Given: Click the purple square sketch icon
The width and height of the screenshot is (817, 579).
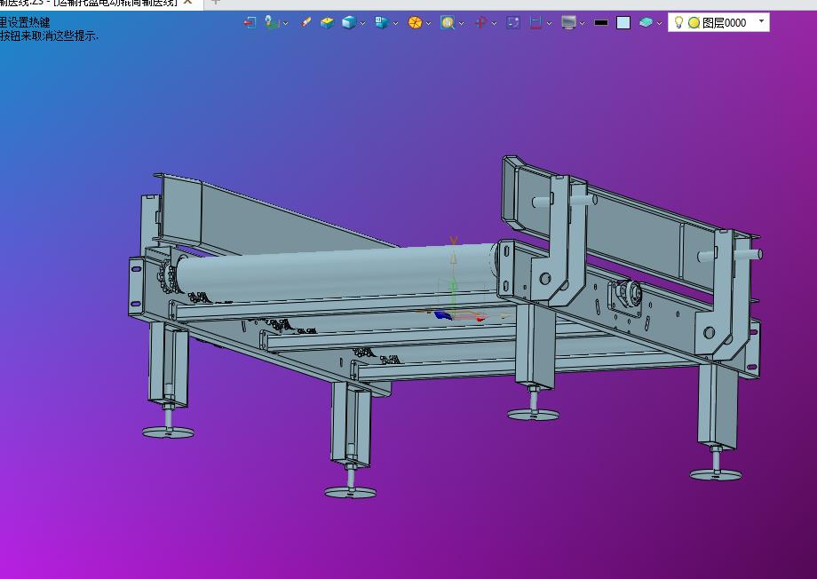Looking at the screenshot, I should (x=513, y=22).
